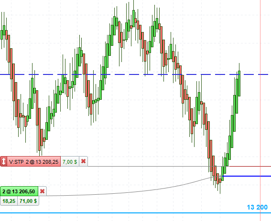
Task: Click the gray horizontal stop order connector line
Action: pos(149,166)
